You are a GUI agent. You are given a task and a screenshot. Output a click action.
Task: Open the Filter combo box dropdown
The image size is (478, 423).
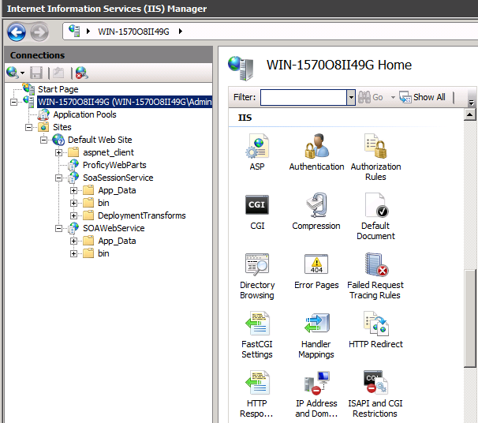351,97
